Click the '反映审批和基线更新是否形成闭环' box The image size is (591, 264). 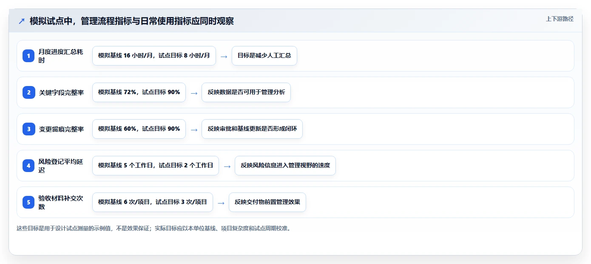(252, 129)
